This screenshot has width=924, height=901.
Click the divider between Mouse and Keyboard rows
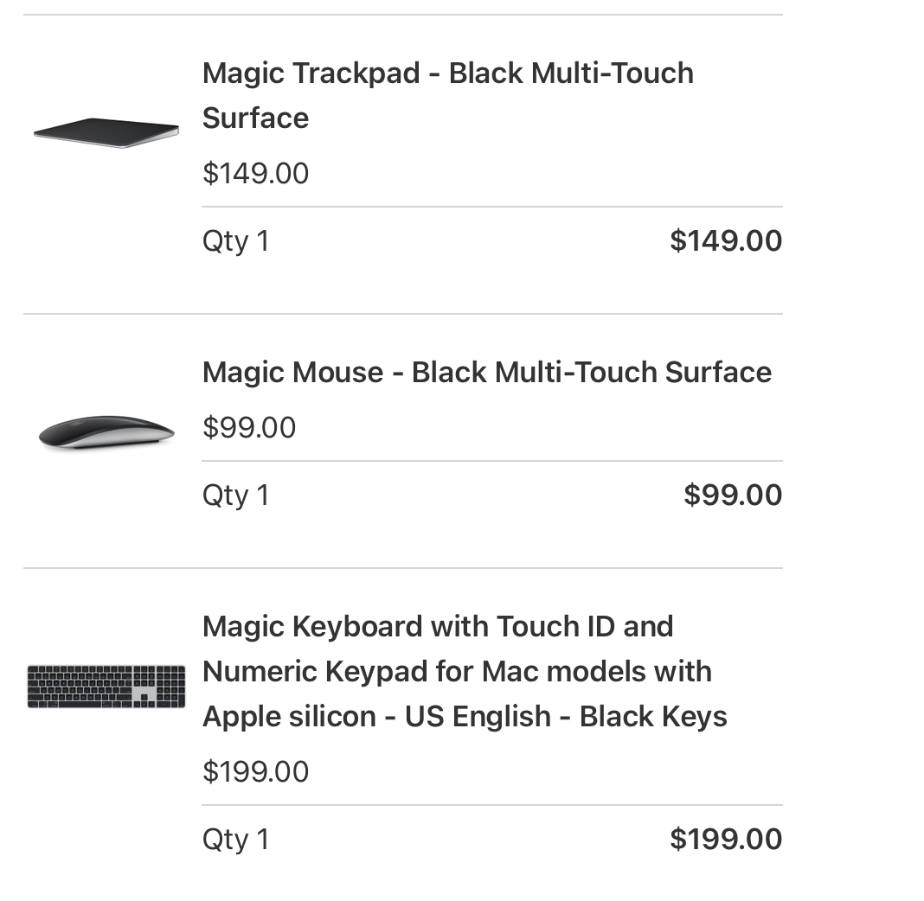(403, 568)
